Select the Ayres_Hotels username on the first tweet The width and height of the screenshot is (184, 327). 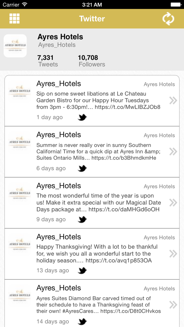pos(58,84)
